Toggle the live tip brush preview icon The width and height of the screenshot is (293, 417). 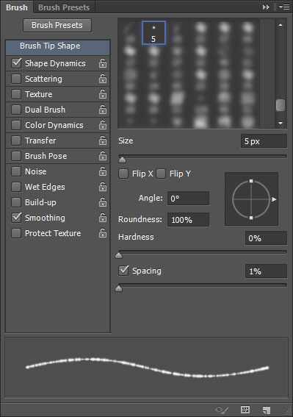222,410
